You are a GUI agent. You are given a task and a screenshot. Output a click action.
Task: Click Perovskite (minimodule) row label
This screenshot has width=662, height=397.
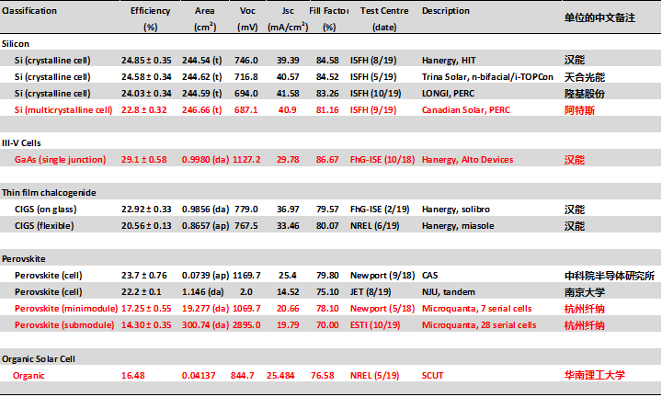66,309
